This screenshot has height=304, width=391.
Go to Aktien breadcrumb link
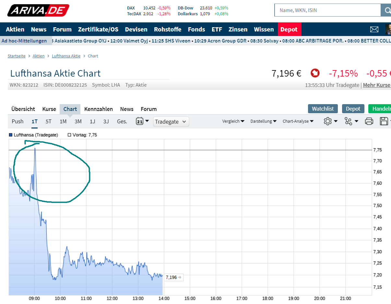click(39, 56)
